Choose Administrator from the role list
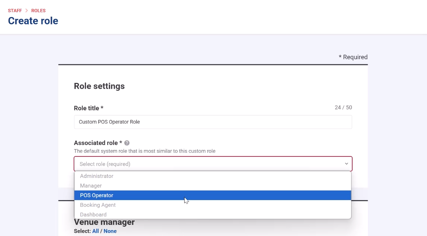This screenshot has height=236, width=427. (x=97, y=176)
